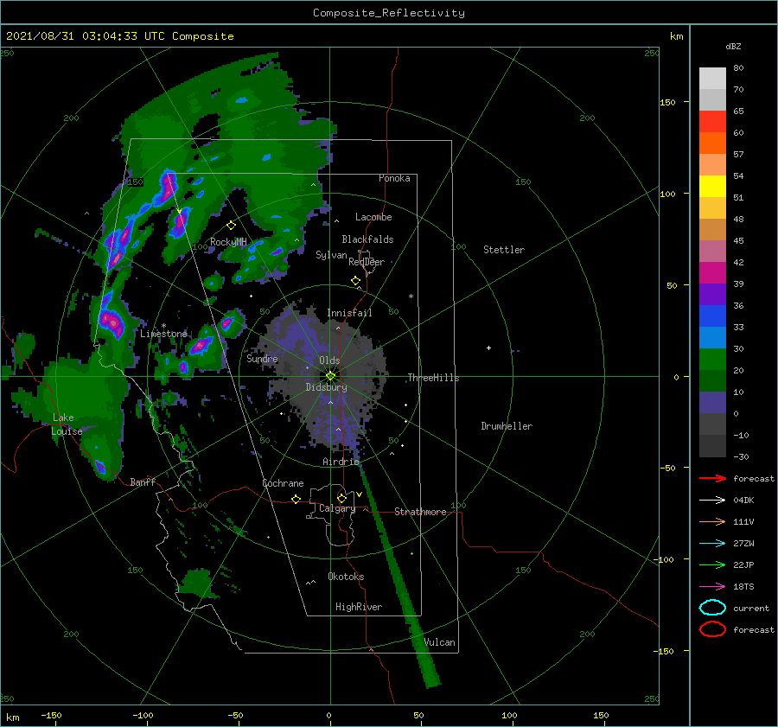This screenshot has height=727, width=778.
Task: Click the Cochrane label
Action: click(x=283, y=483)
